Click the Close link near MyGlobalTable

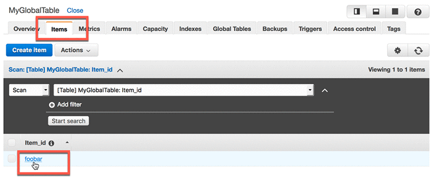pos(75,11)
